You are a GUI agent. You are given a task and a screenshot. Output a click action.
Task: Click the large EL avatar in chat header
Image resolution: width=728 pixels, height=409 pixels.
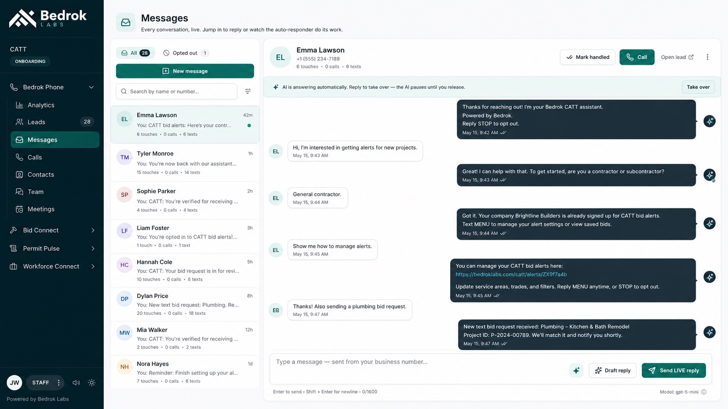point(280,57)
